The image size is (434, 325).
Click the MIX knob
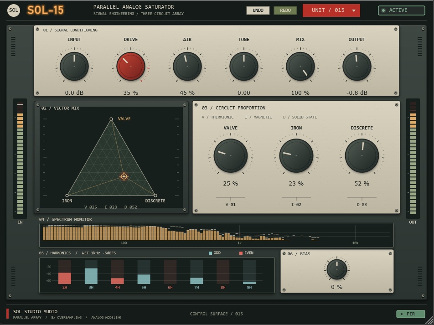point(300,67)
